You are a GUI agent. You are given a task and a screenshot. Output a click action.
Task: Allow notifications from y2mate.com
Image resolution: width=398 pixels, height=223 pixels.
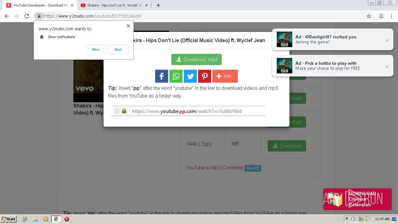(96, 50)
